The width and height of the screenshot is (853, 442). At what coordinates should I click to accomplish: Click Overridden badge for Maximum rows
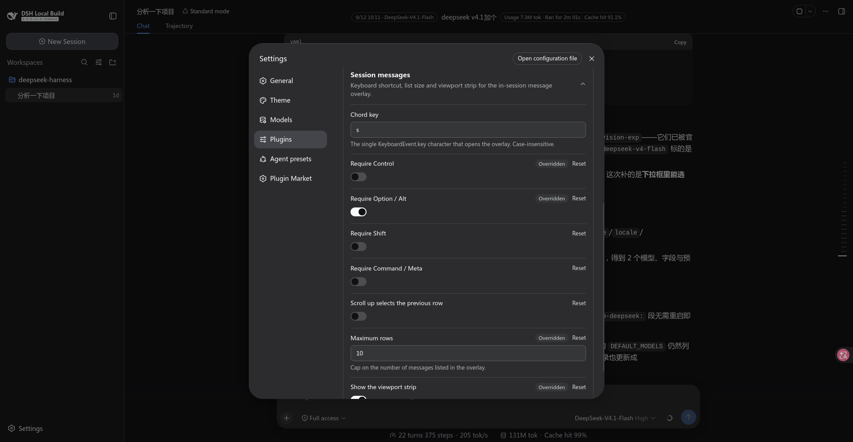pyautogui.click(x=552, y=338)
